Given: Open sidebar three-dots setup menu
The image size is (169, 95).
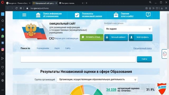Looking at the screenshot, I should [3, 90].
